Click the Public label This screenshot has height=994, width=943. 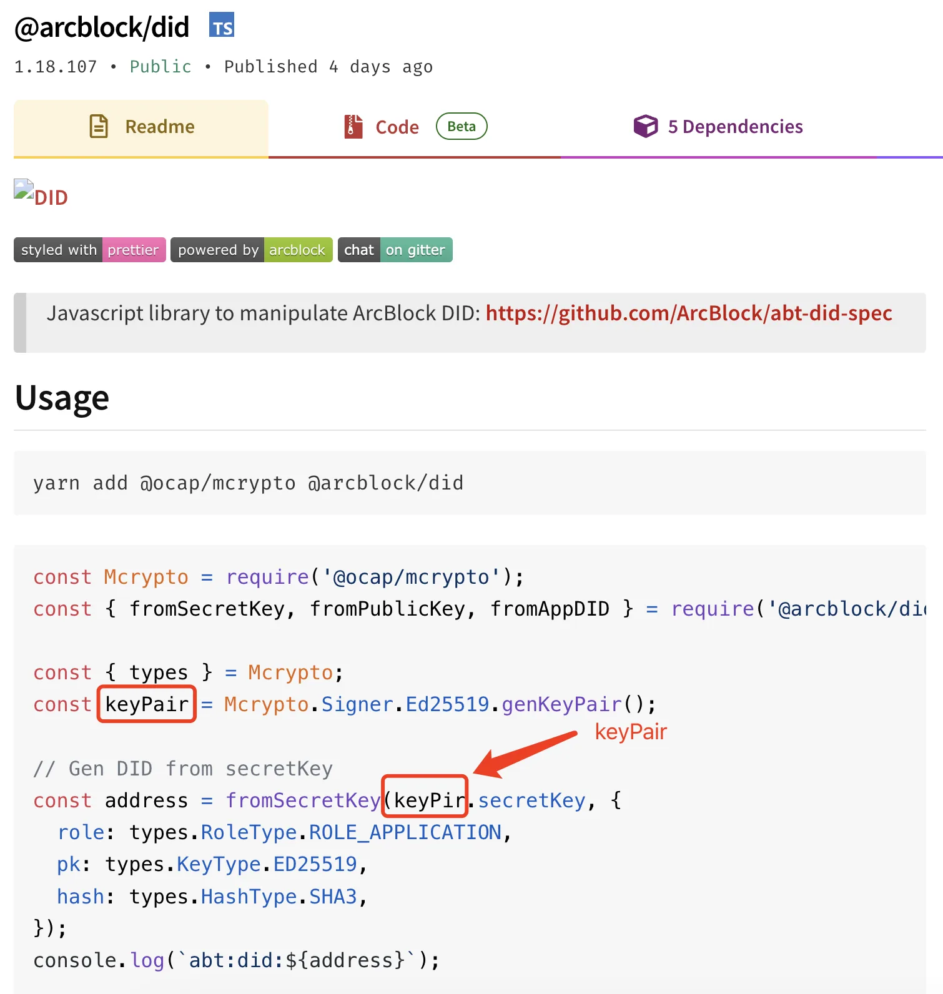tap(160, 67)
